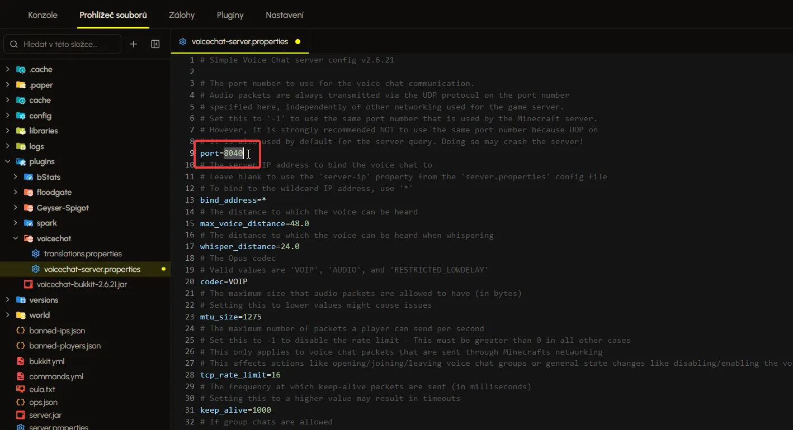Open eula.txt file
The image size is (793, 430).
[x=42, y=389]
